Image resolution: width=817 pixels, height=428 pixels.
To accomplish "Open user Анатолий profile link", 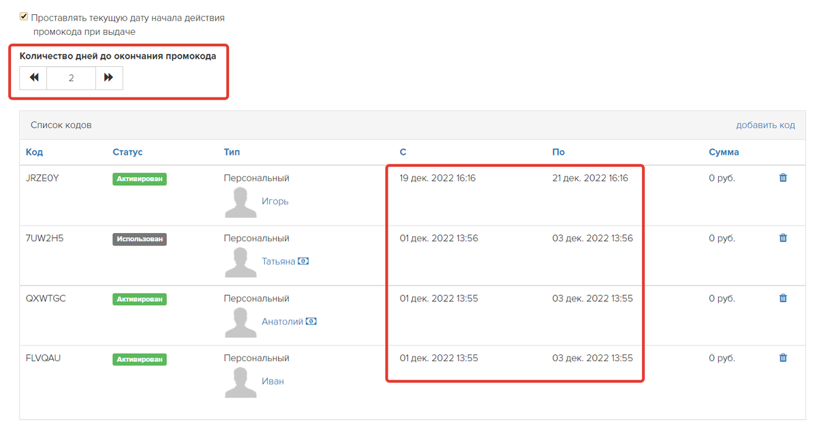I will (282, 322).
